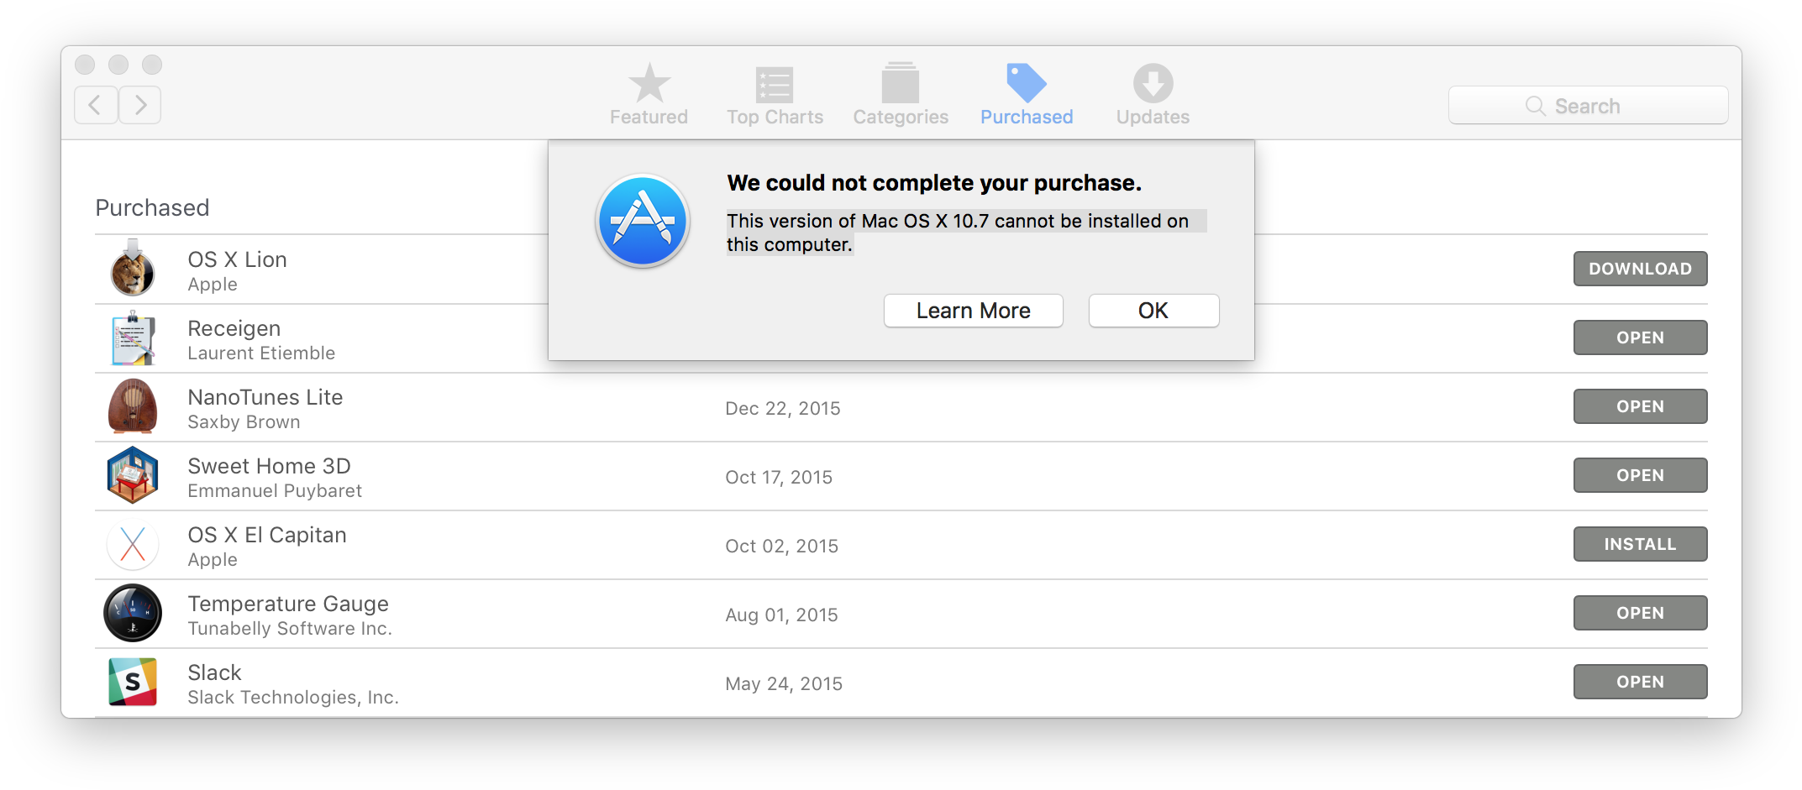Image resolution: width=1802 pixels, height=790 pixels.
Task: Click the forward navigation arrow
Action: coord(140,105)
